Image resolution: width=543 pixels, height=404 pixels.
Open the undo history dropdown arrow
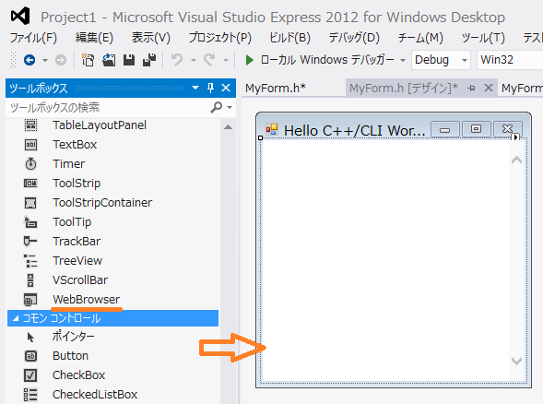click(194, 60)
